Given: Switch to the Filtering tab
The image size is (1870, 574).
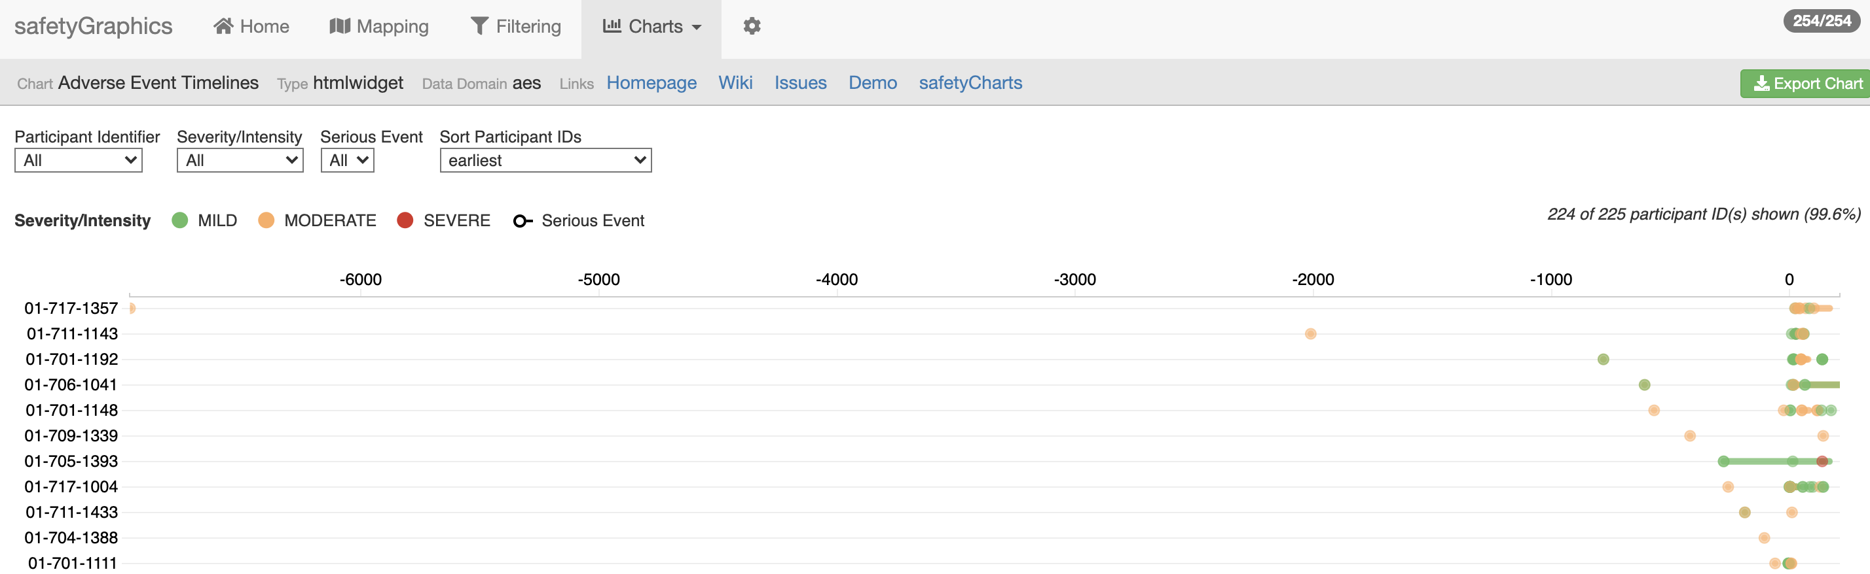Looking at the screenshot, I should coord(515,27).
